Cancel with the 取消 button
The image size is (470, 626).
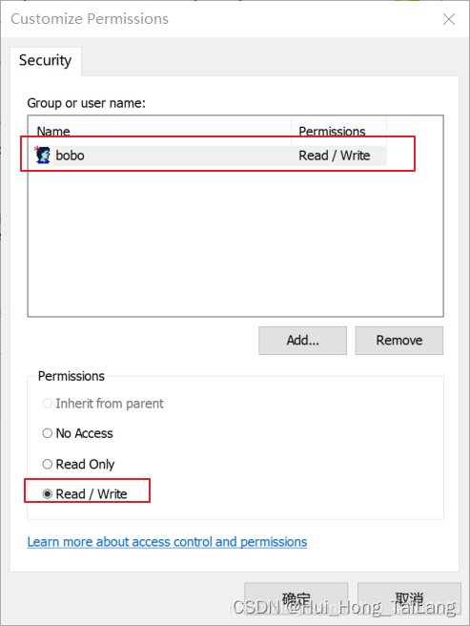point(409,599)
